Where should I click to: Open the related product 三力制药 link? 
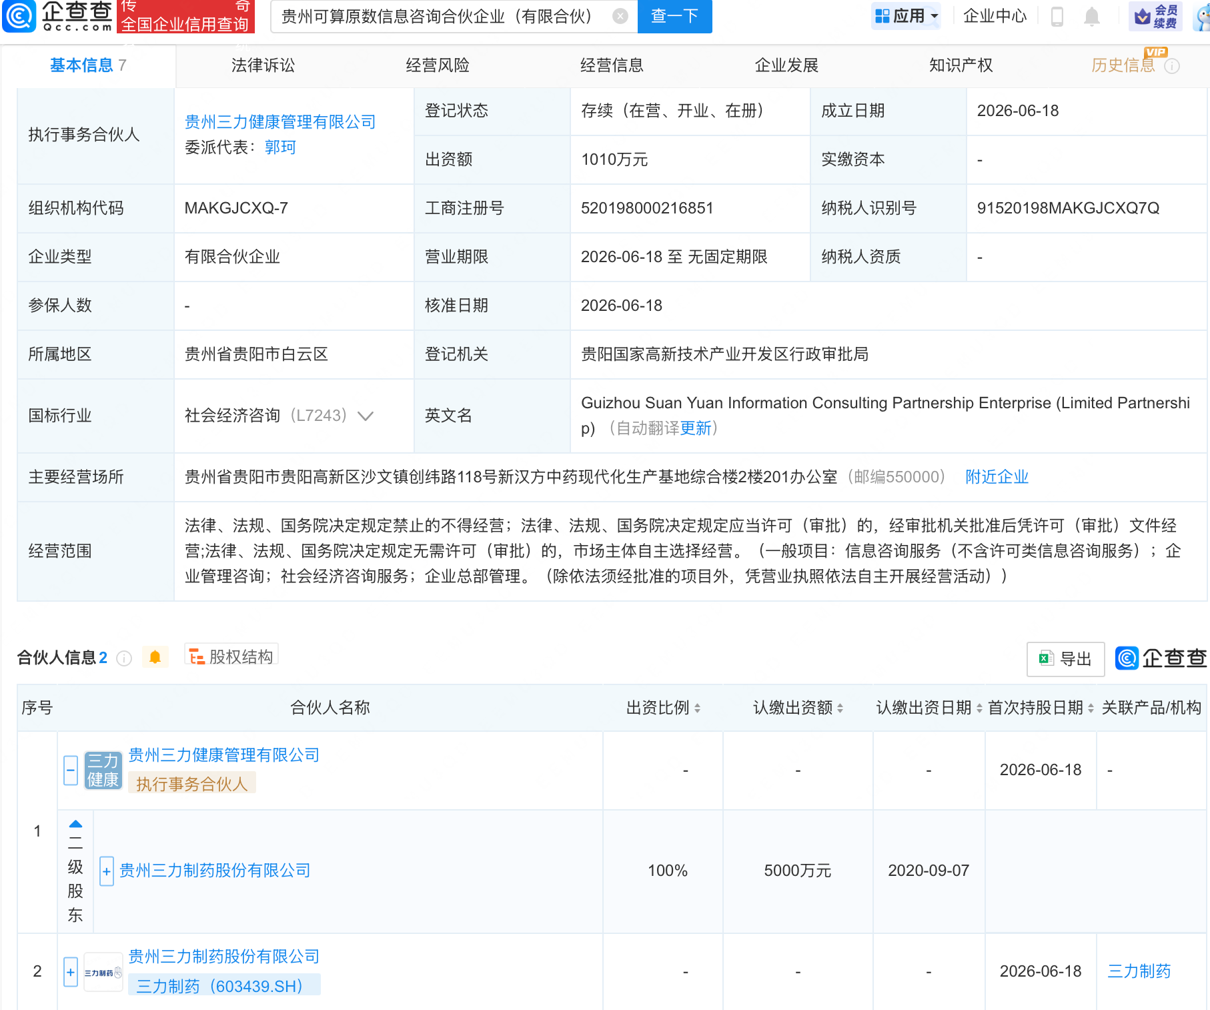click(1139, 971)
